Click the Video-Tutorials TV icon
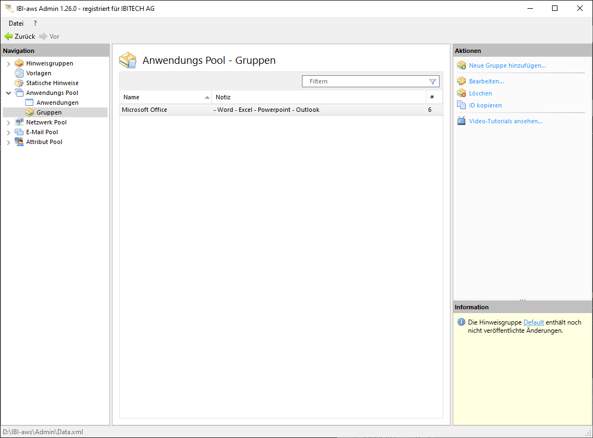Viewport: 593px width, 438px height. [x=461, y=121]
